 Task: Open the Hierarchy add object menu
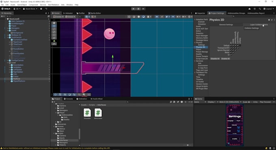pyautogui.click(x=2, y=16)
